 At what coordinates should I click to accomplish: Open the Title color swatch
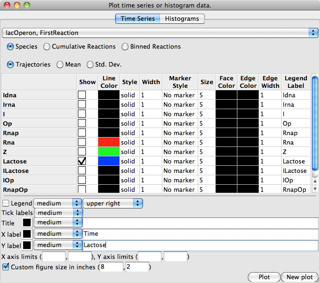27,223
